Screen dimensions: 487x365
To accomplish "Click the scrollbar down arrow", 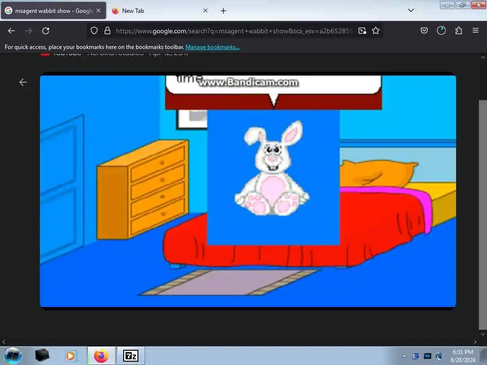I will coord(483,334).
